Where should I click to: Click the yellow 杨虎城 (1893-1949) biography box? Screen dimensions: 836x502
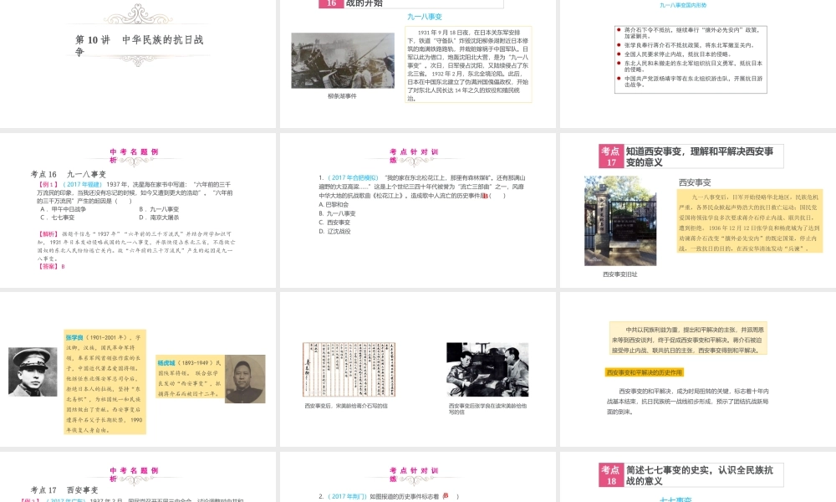(190, 378)
